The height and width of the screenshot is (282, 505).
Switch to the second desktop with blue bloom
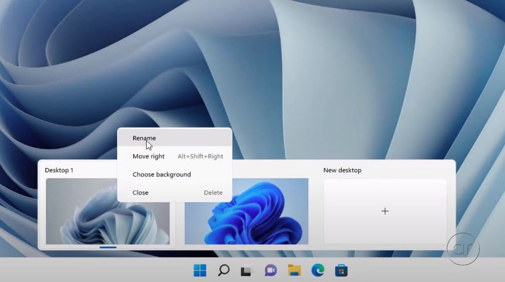[246, 211]
